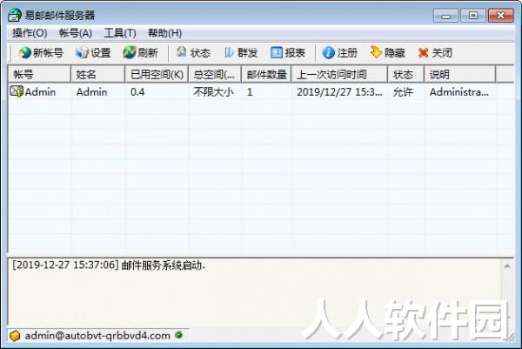
Task: Click the log panel scroll up arrow
Action: point(507,266)
